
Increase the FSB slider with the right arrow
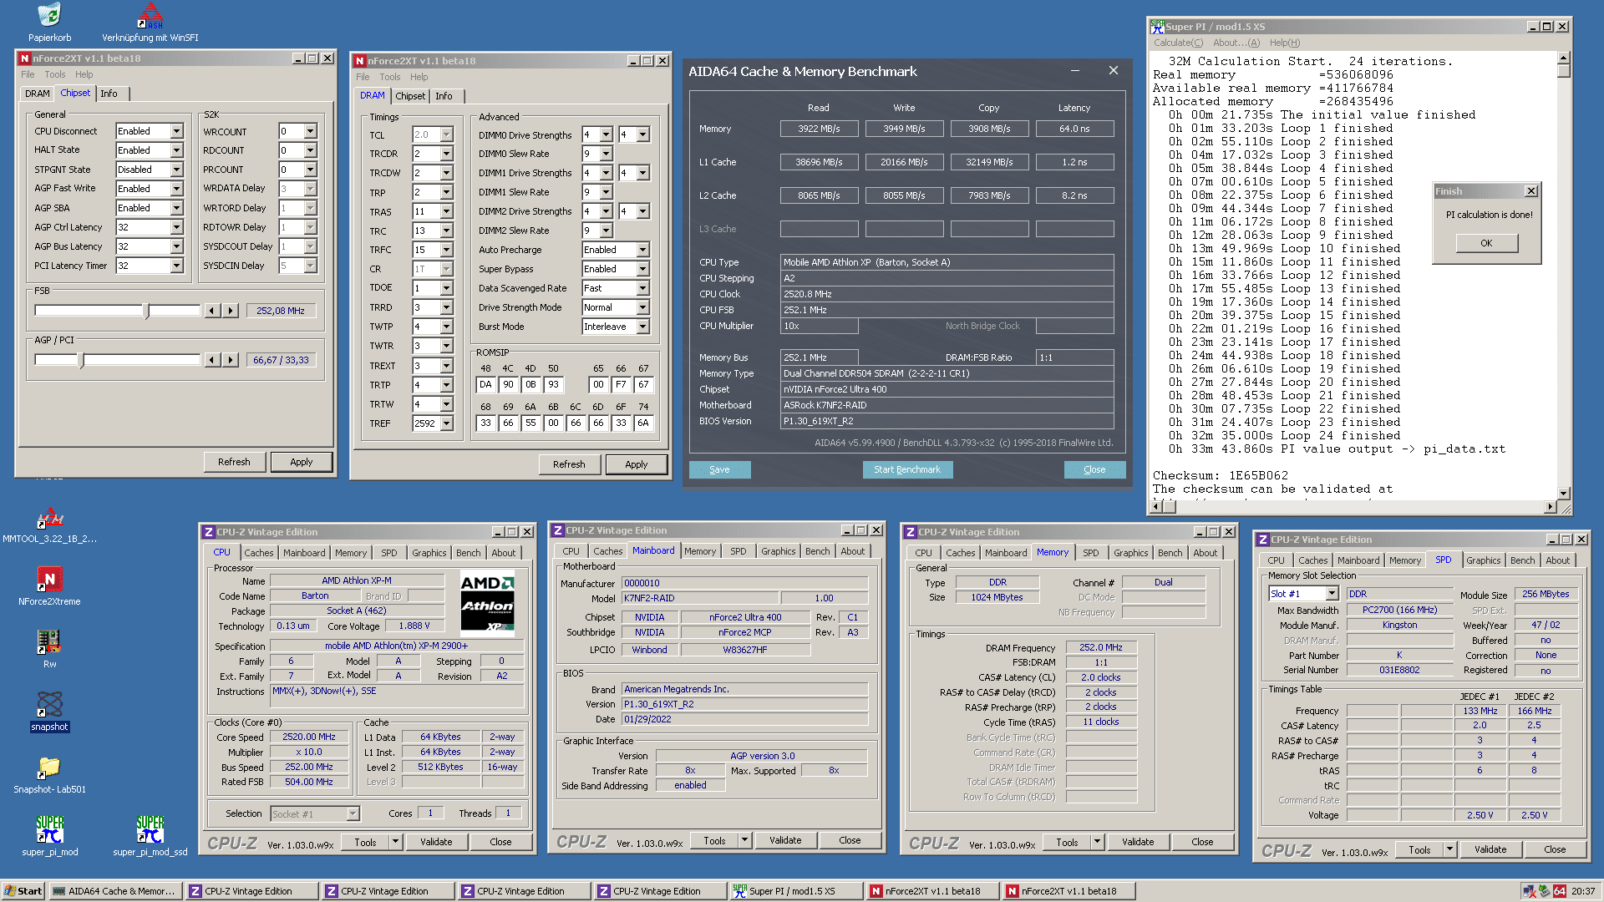point(231,311)
